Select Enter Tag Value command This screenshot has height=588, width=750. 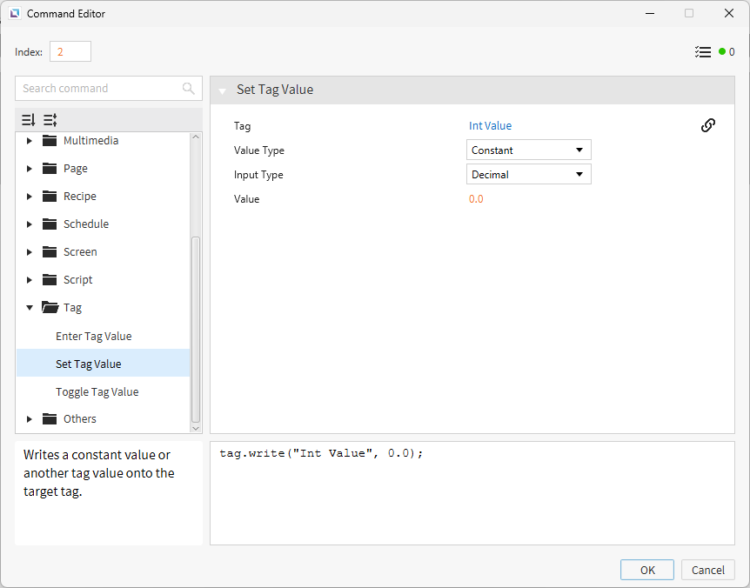[x=93, y=336]
